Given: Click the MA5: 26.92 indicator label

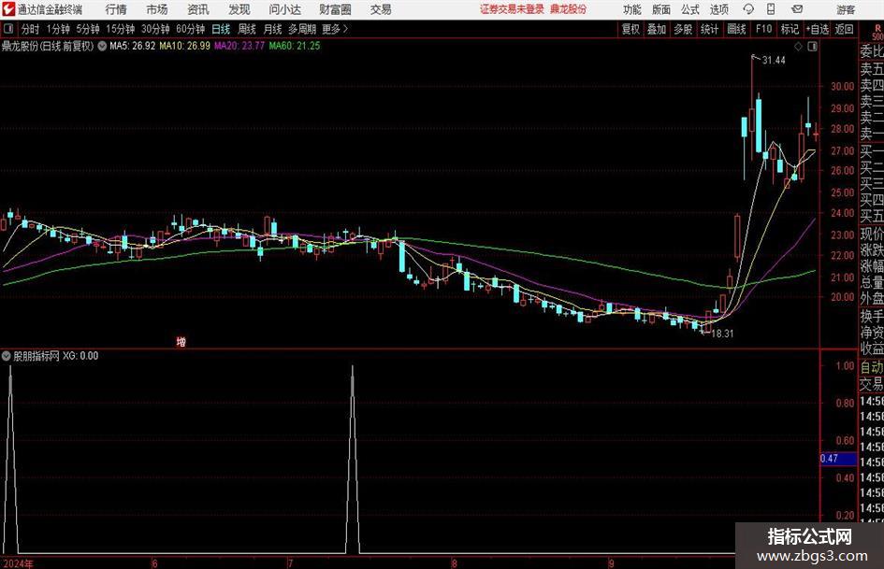Looking at the screenshot, I should point(133,46).
